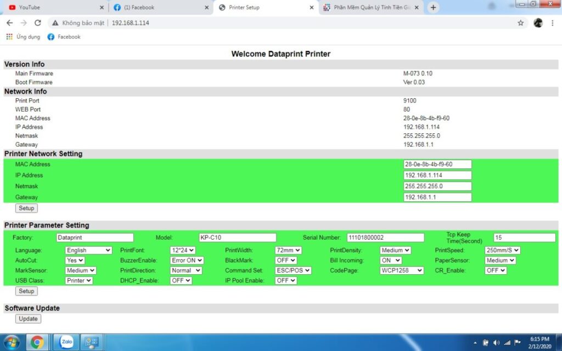Open the PrintSpeed dropdown
The width and height of the screenshot is (562, 351).
[502, 250]
